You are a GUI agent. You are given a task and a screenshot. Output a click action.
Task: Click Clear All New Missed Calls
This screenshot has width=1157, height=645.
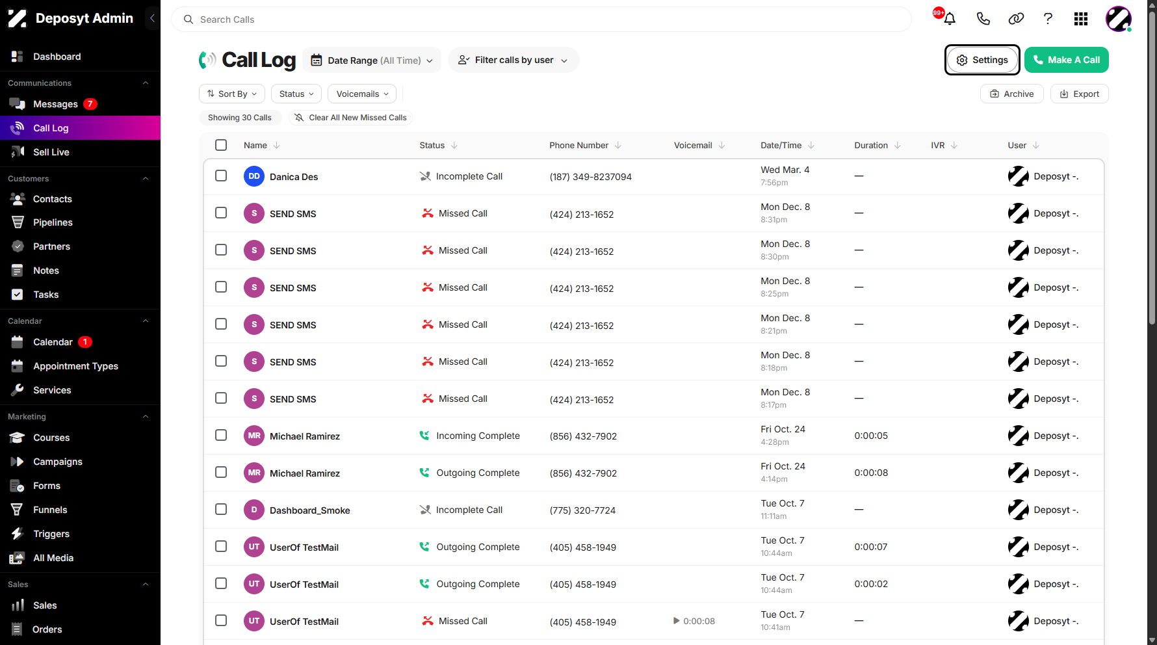tap(350, 118)
